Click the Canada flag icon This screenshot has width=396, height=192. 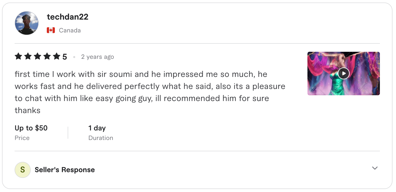coord(51,30)
